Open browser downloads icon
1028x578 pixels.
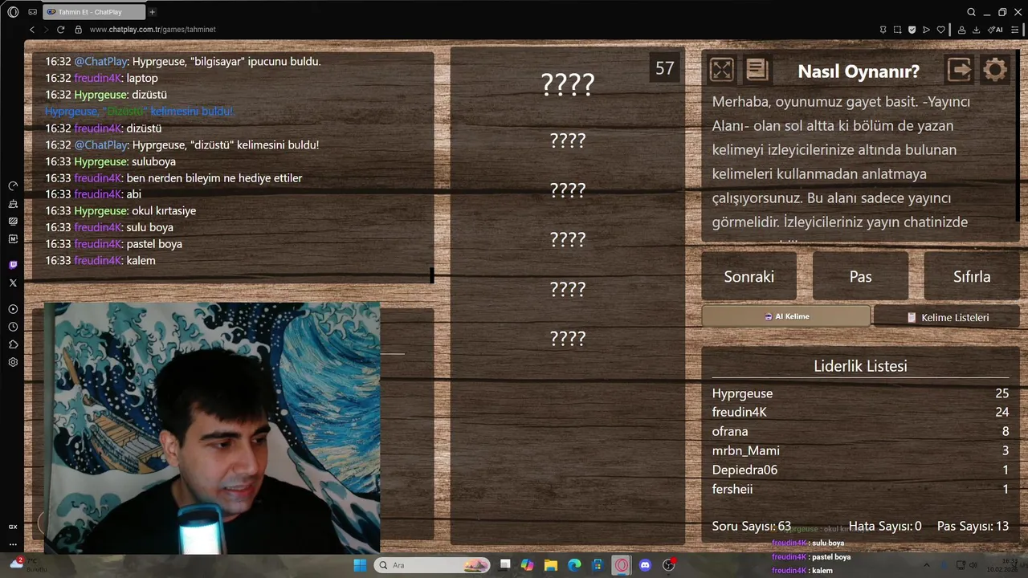[976, 30]
